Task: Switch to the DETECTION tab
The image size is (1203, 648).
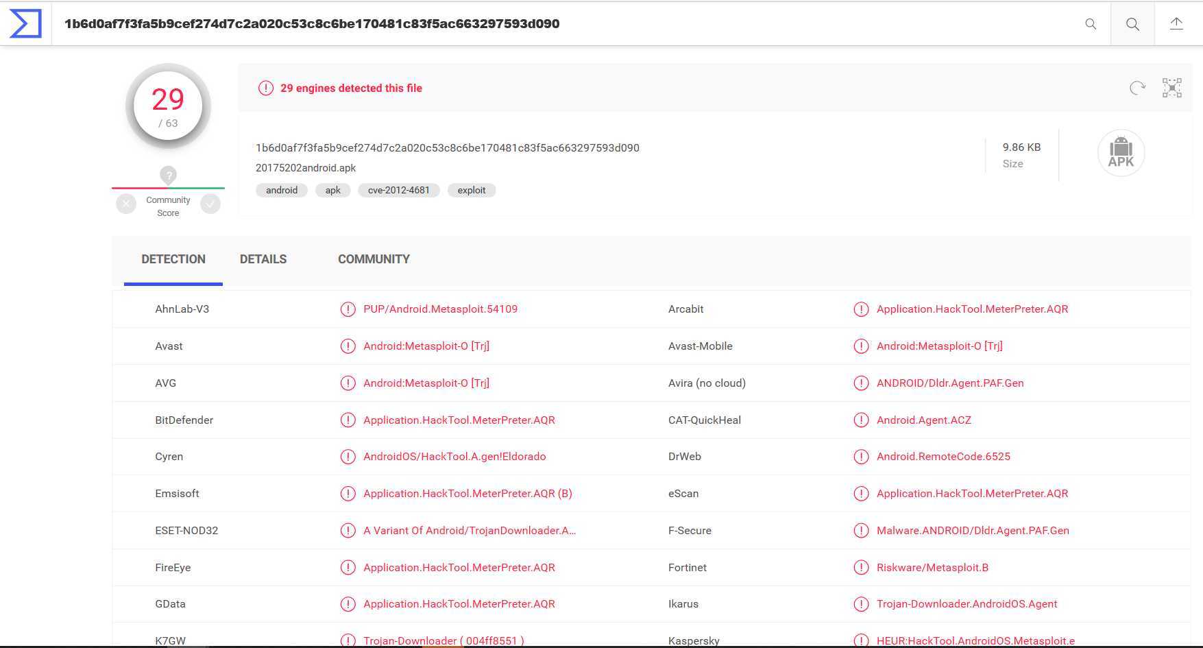Action: point(173,259)
